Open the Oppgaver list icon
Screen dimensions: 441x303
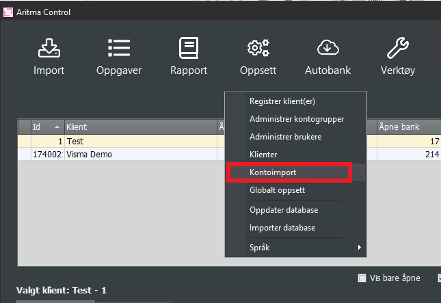coord(119,49)
